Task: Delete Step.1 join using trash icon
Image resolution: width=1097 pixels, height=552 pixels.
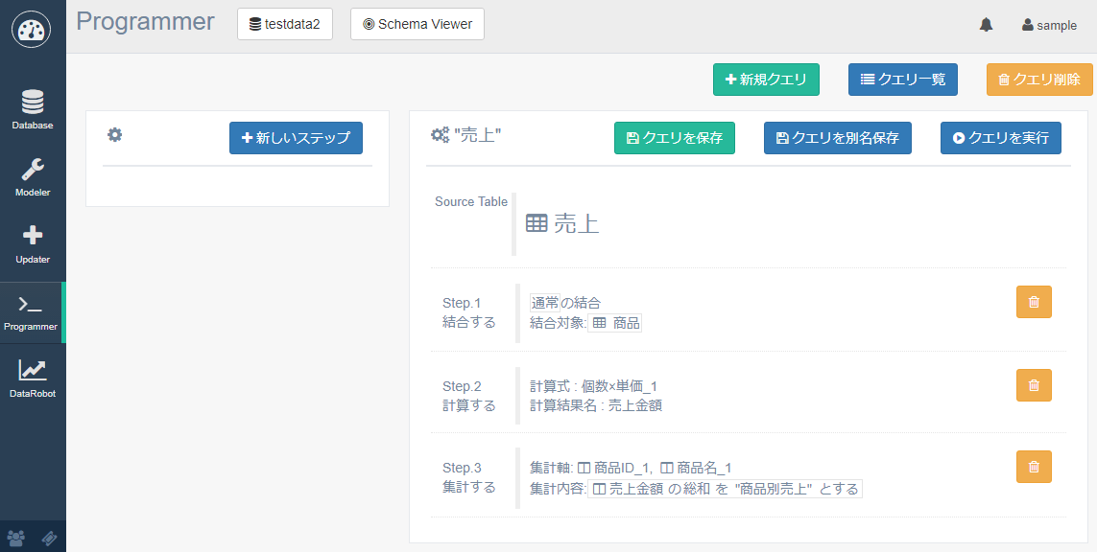Action: pos(1034,302)
